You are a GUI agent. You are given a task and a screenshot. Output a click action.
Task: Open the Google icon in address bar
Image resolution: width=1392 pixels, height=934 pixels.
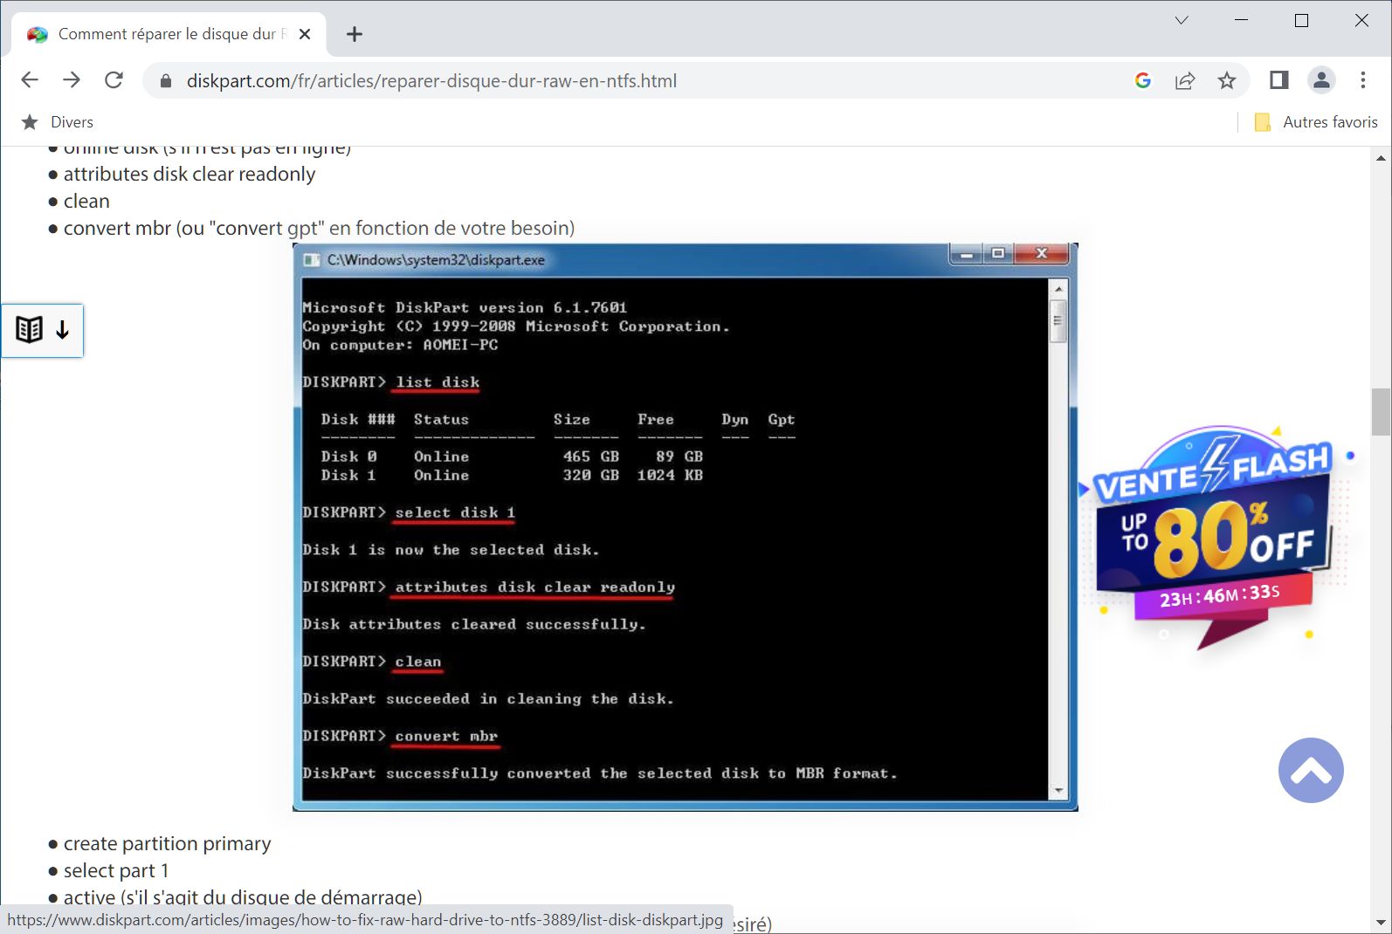(1142, 80)
